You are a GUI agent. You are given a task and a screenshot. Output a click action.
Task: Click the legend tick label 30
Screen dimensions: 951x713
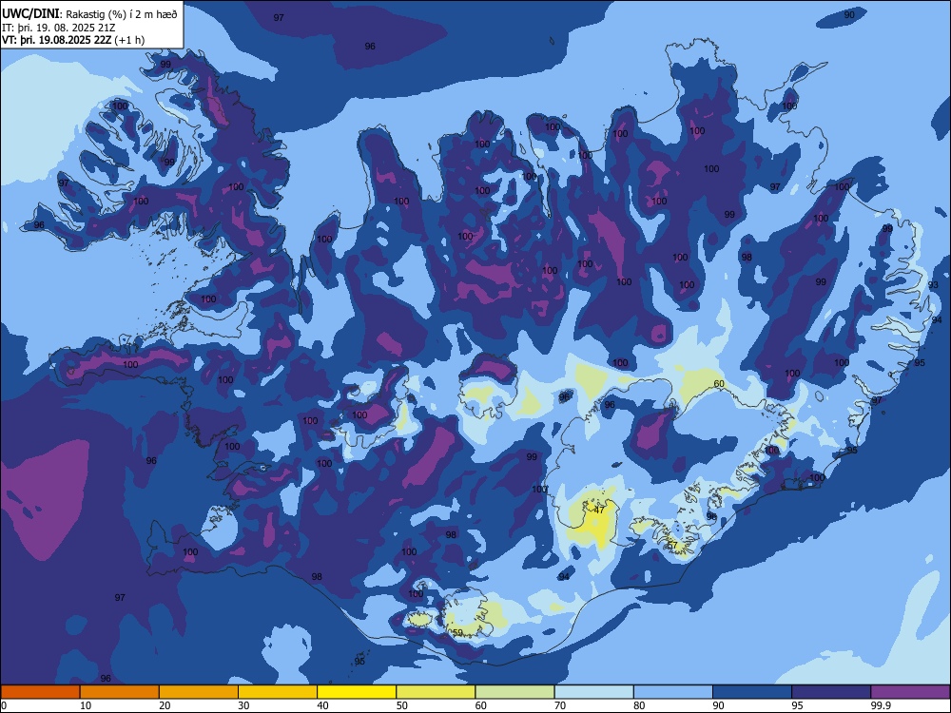pyautogui.click(x=243, y=705)
